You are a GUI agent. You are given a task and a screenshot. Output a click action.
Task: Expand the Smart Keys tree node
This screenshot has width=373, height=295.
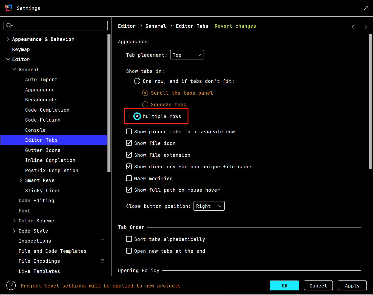point(21,180)
